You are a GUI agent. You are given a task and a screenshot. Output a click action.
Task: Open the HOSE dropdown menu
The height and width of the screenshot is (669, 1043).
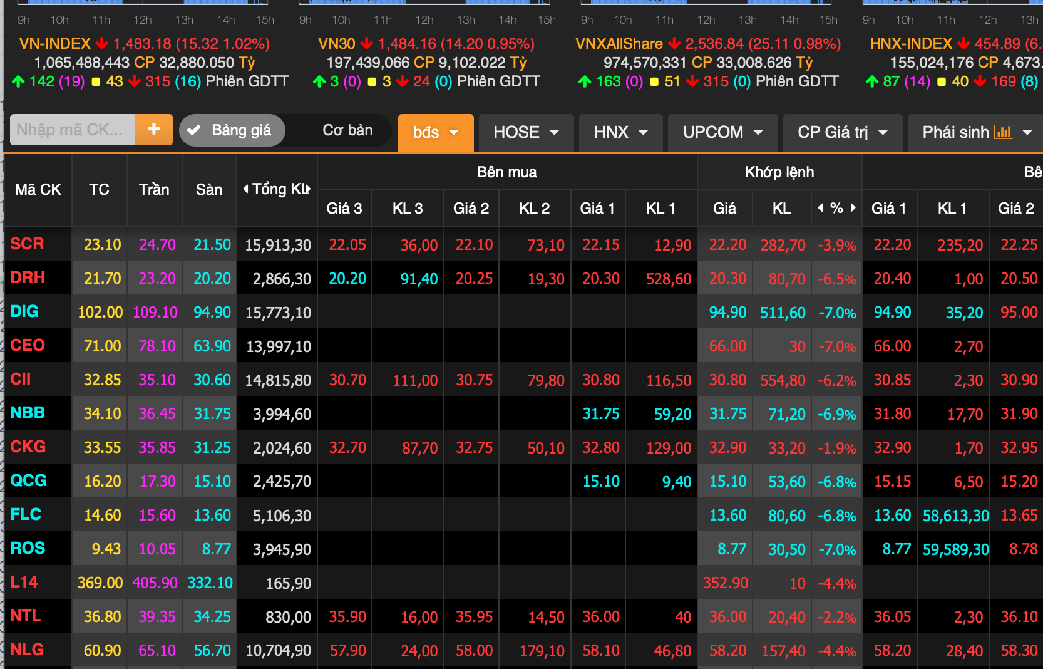[526, 132]
